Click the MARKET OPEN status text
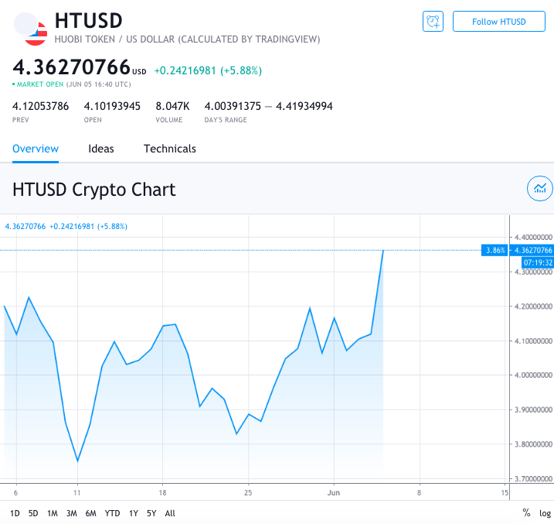This screenshot has width=554, height=524. [x=40, y=84]
